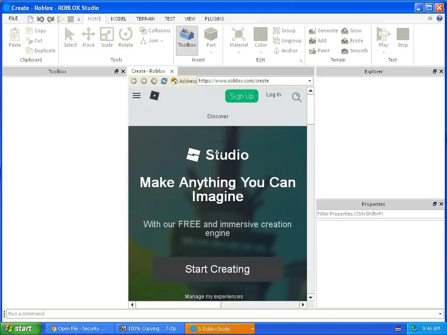This screenshot has width=447, height=335.
Task: Switch to the TERRAIN ribbon tab
Action: [145, 19]
